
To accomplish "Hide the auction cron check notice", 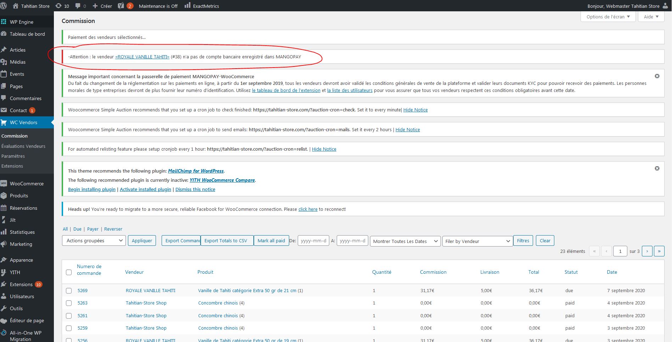I will coord(415,110).
